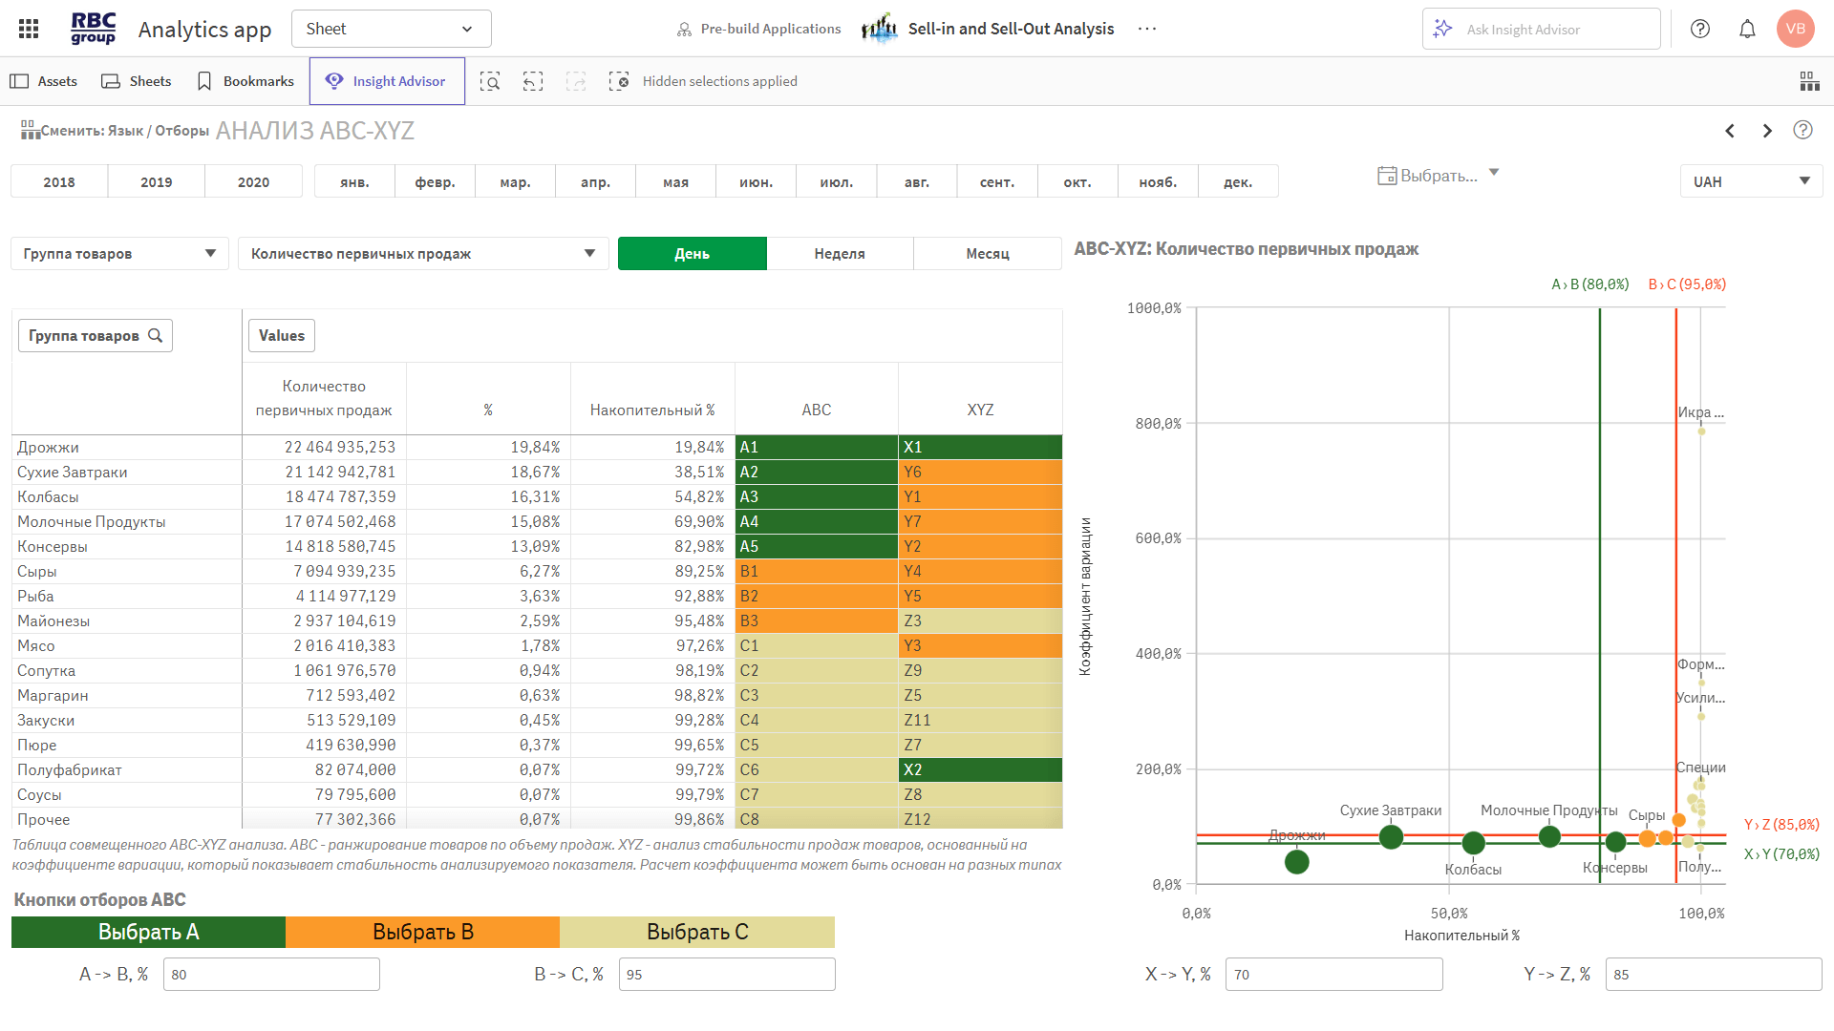
Task: Open the Insight Advisor tab
Action: (x=387, y=81)
